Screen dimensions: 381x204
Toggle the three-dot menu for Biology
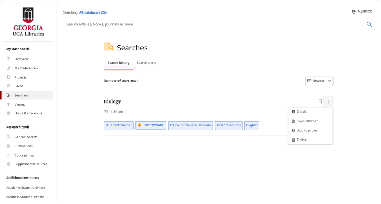pos(328,101)
